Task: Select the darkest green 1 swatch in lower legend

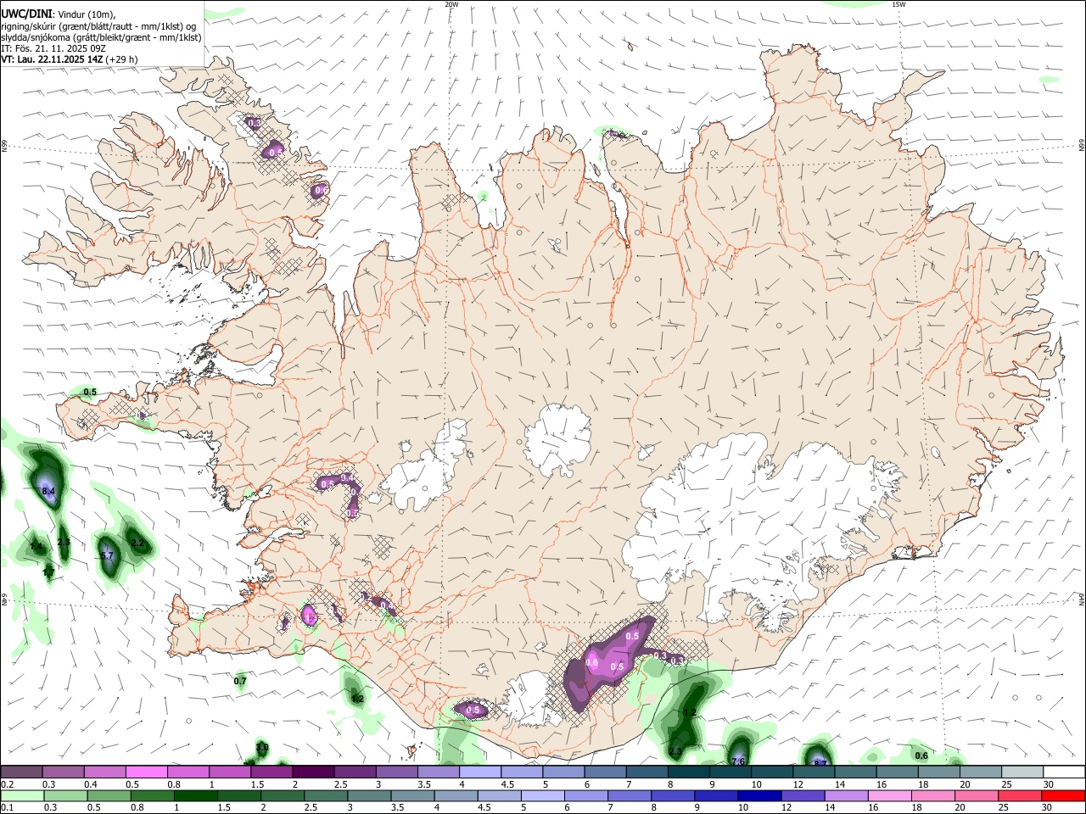Action: 195,795
